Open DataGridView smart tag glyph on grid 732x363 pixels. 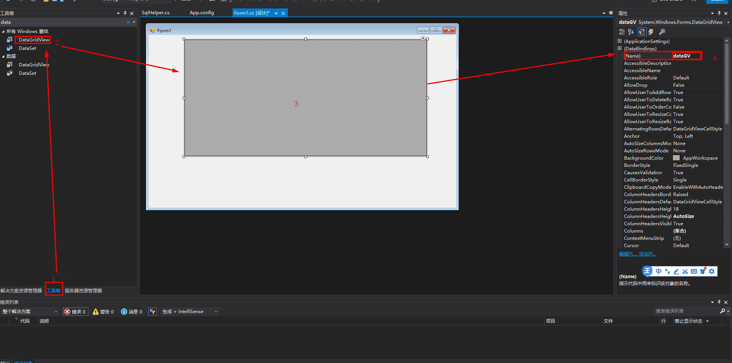(423, 38)
